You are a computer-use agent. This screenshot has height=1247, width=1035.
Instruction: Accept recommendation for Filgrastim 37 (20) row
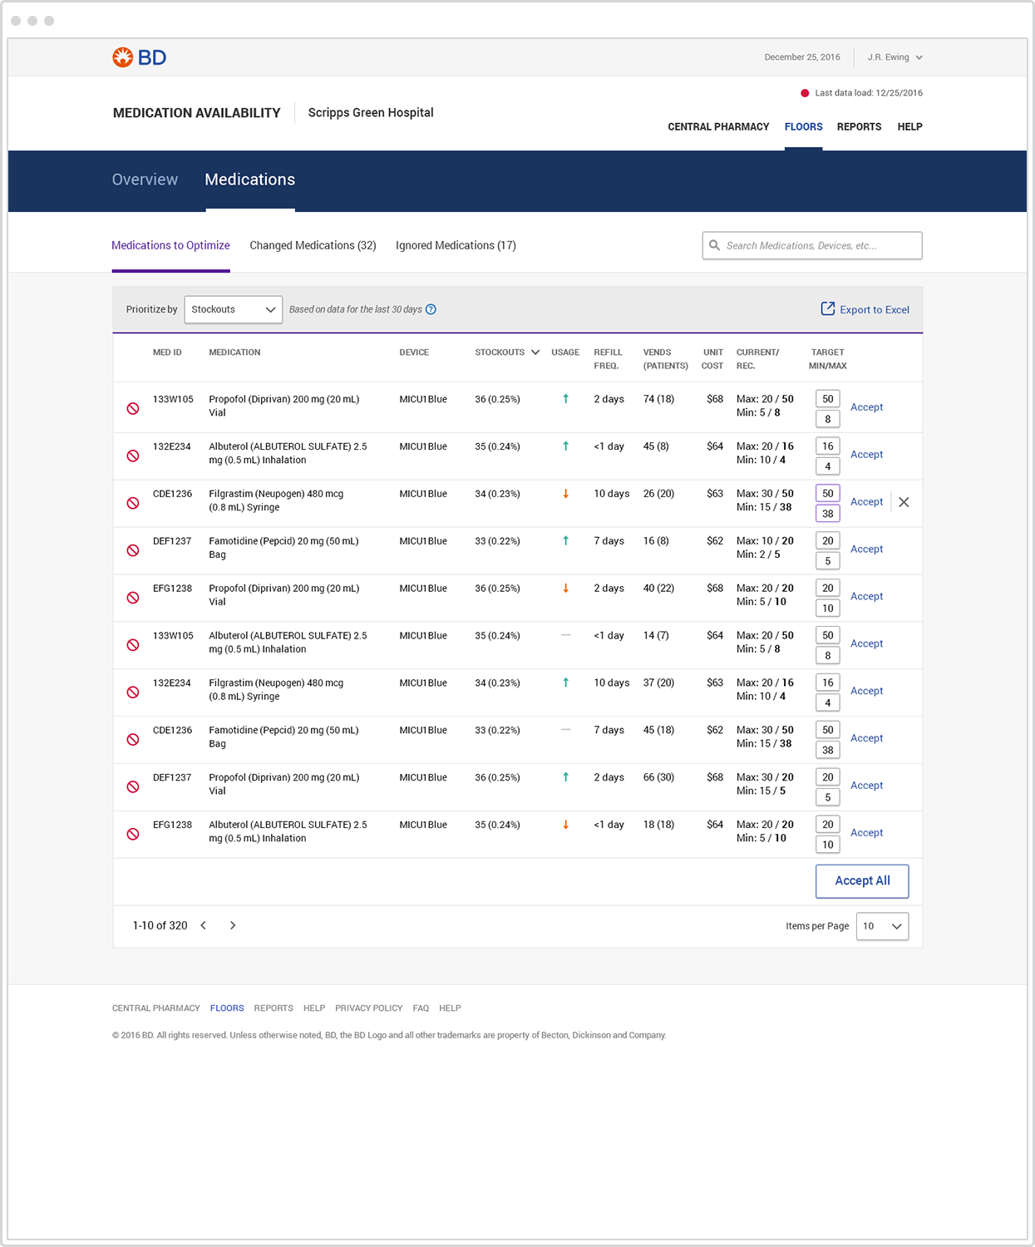[866, 692]
